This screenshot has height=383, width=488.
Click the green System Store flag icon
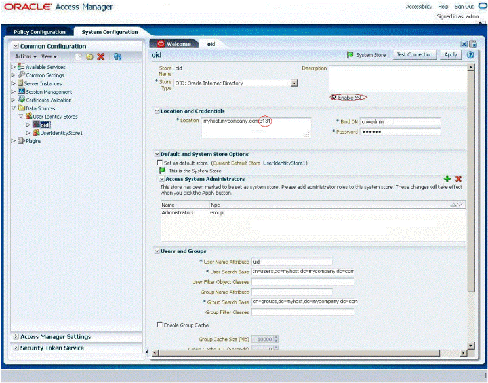pyautogui.click(x=350, y=55)
